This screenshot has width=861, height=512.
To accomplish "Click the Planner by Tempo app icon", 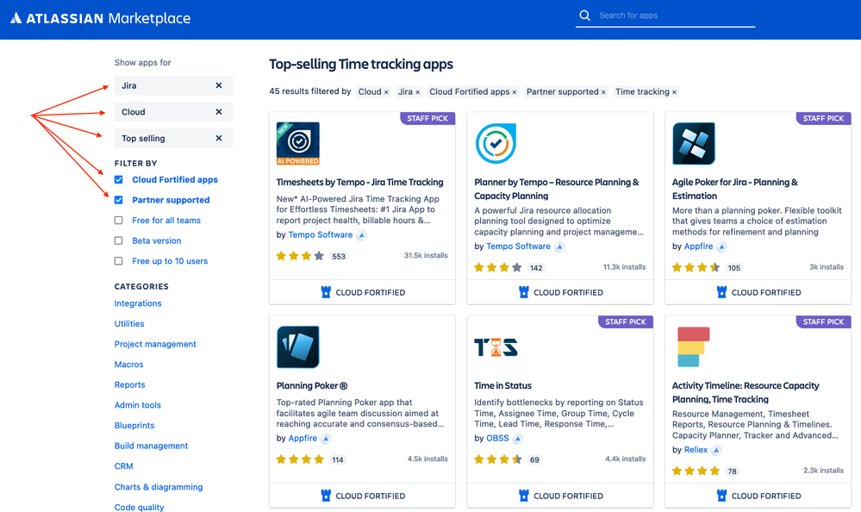I will (496, 143).
